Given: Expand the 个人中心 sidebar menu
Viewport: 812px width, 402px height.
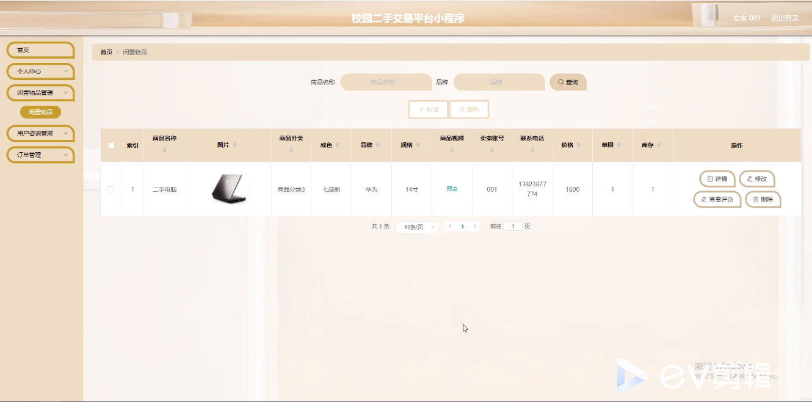Looking at the screenshot, I should [39, 71].
